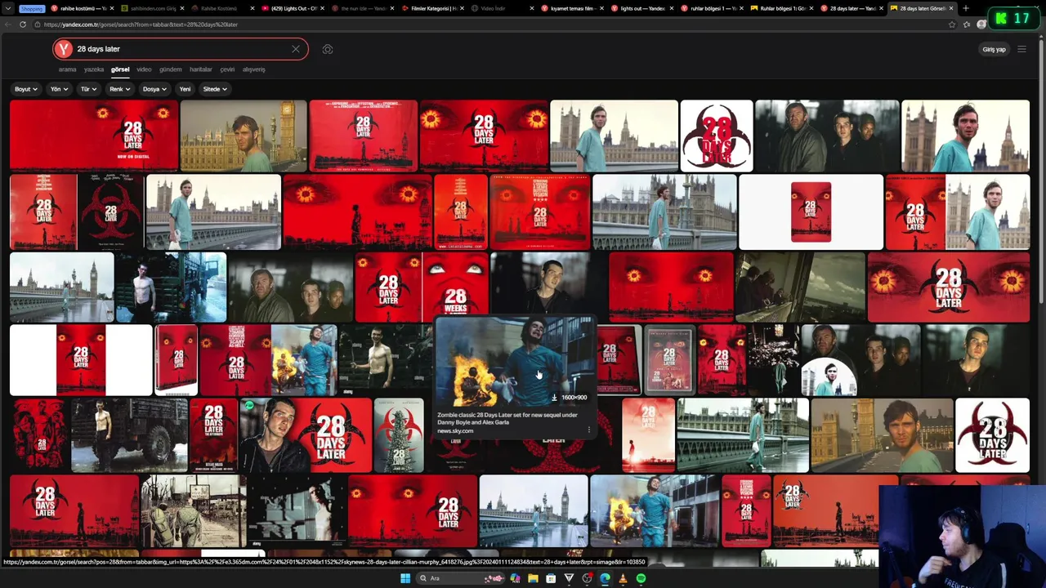Launch Microsoft Store from taskbar
Viewport: 1046px width, 588px height.
pyautogui.click(x=551, y=578)
